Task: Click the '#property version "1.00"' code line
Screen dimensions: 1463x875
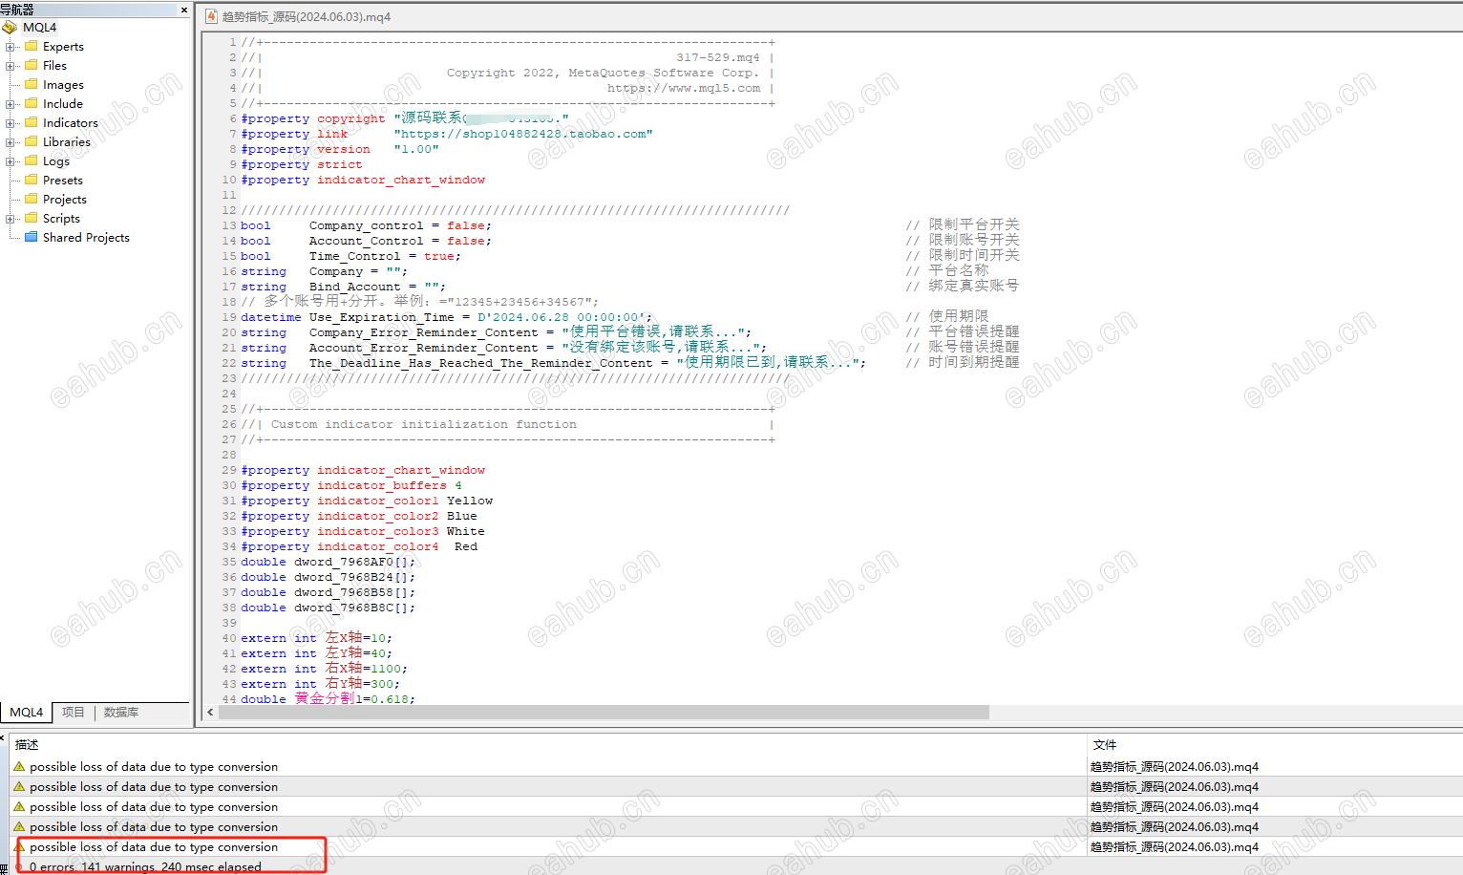Action: pos(340,149)
